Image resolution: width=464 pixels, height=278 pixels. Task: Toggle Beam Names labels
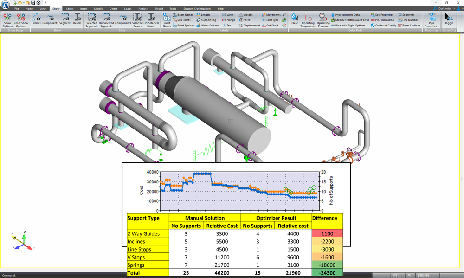[x=183, y=15]
